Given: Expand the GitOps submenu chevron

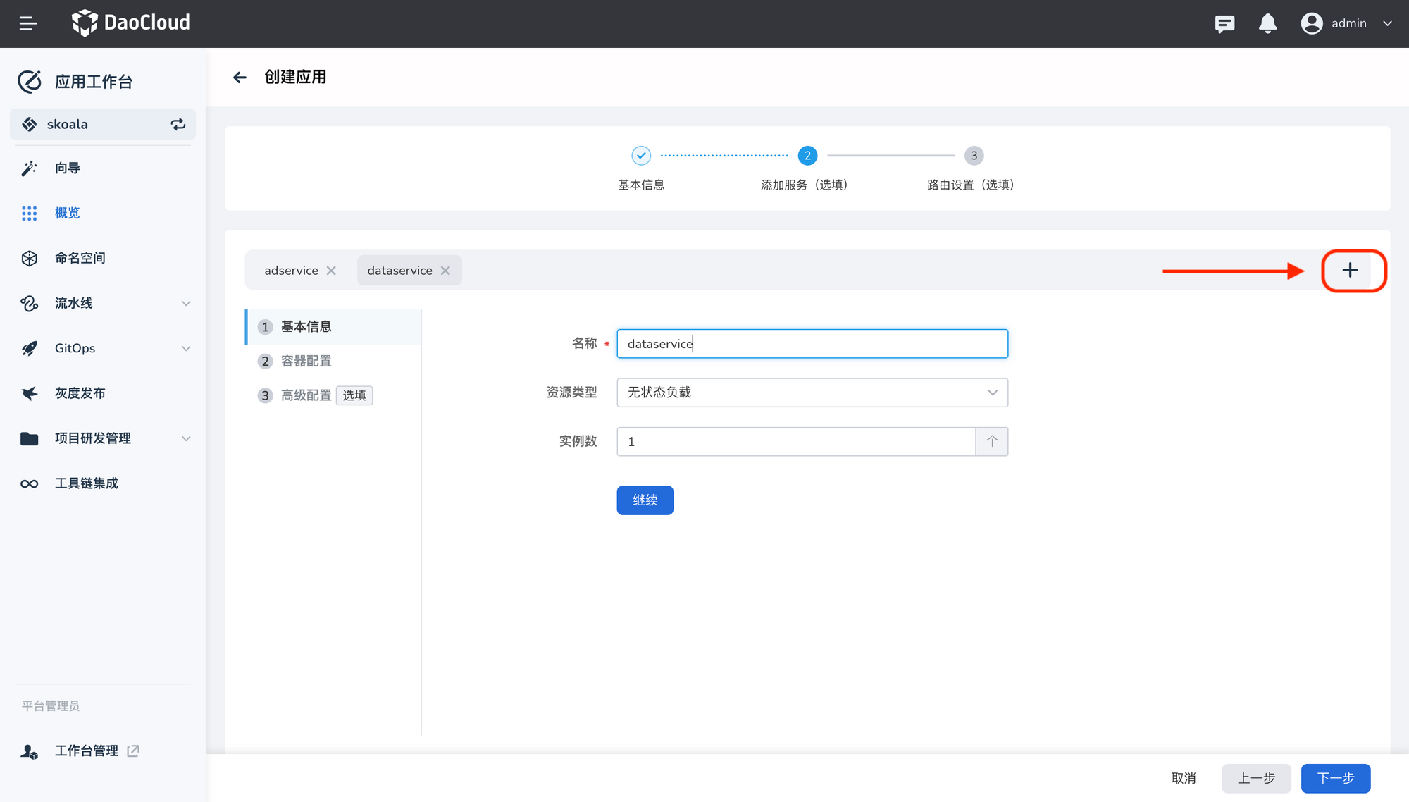Looking at the screenshot, I should (186, 349).
